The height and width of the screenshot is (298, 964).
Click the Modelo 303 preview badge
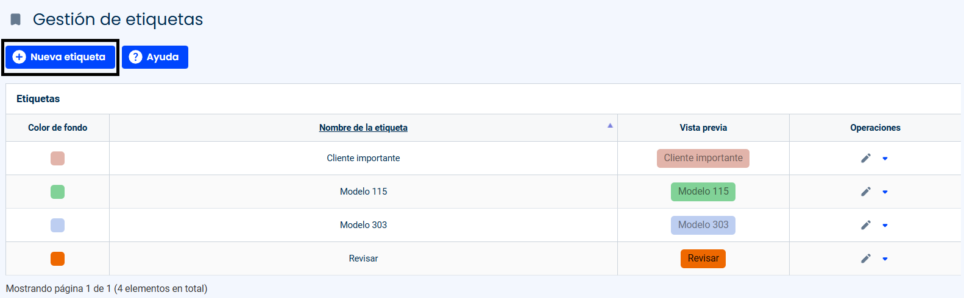pos(703,225)
